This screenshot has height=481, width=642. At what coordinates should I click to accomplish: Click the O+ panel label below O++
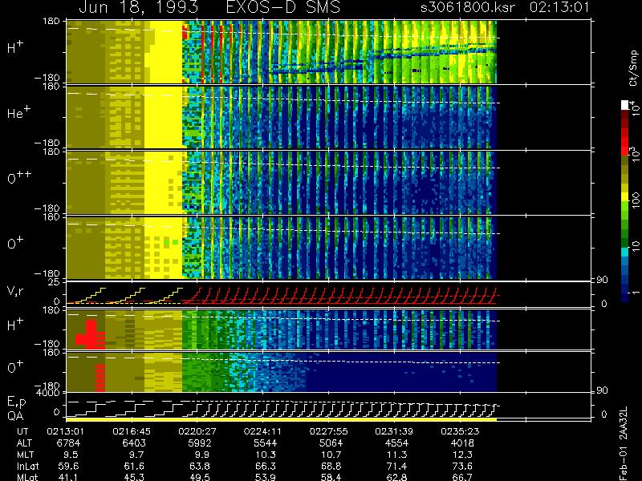point(15,244)
